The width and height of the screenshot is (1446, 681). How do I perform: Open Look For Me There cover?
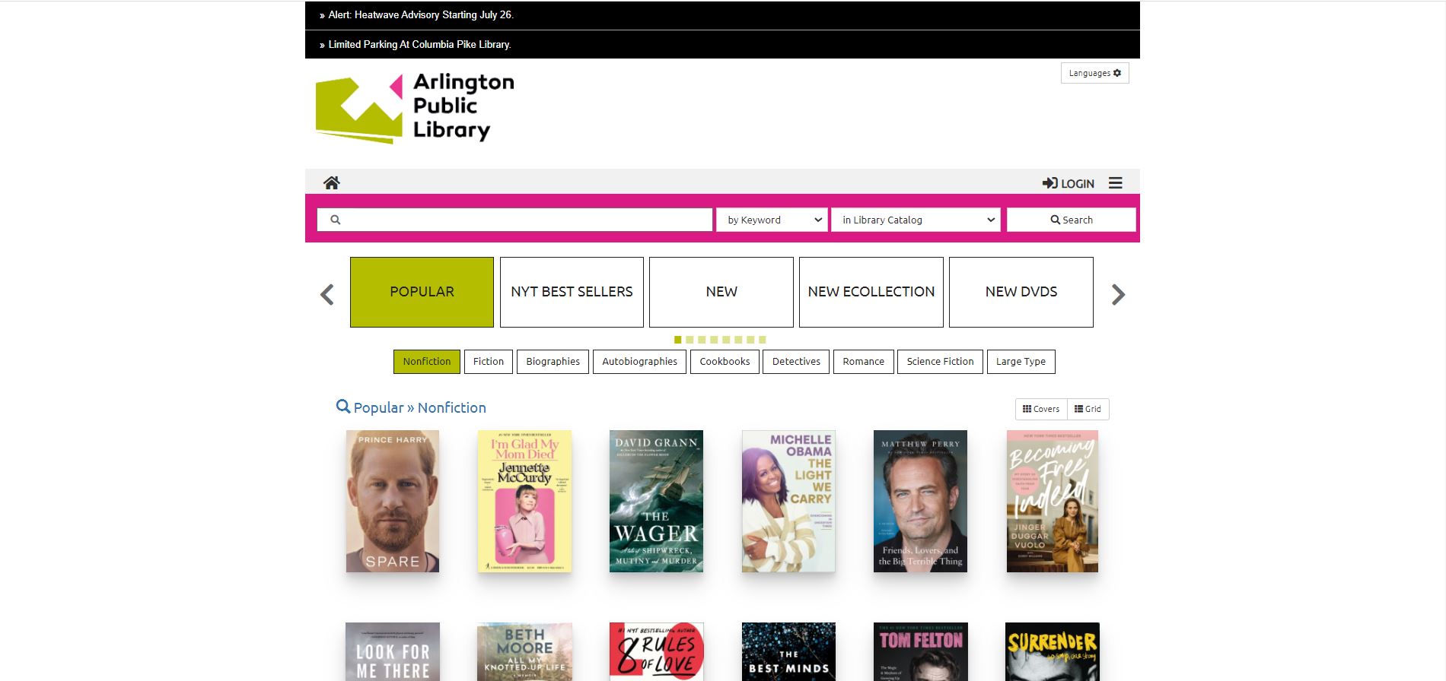click(393, 652)
